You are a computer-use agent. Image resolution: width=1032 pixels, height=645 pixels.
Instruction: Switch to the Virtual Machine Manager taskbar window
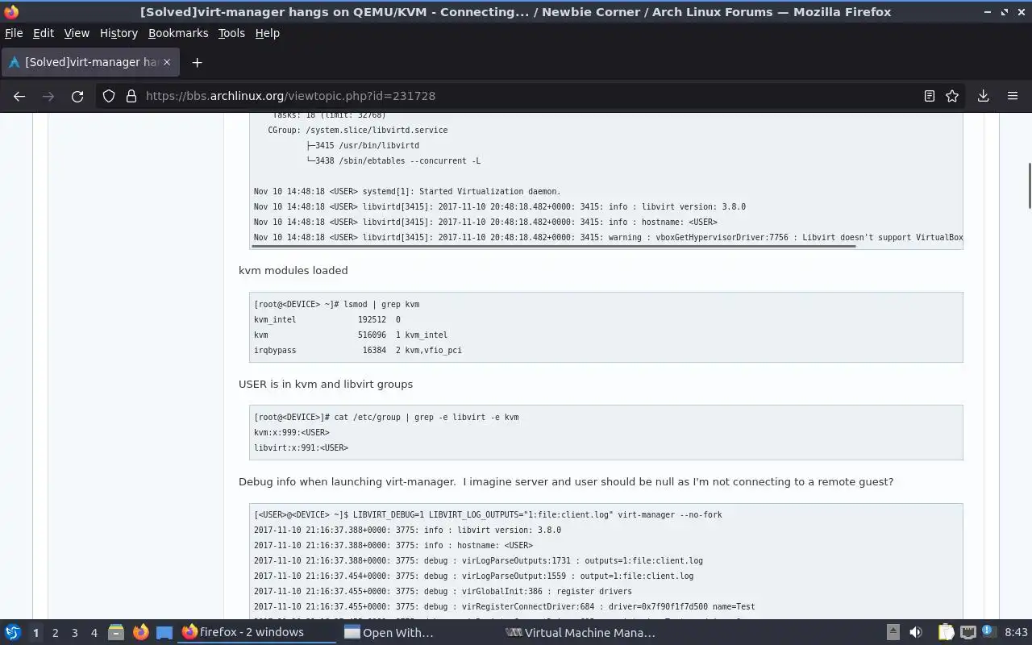(x=579, y=633)
